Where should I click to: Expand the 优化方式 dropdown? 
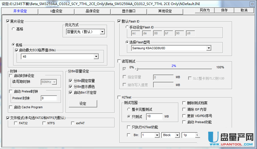(x=102, y=32)
